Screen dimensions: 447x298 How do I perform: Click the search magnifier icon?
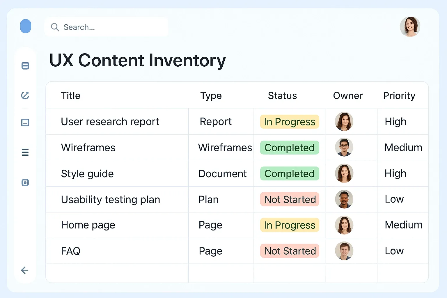coord(55,27)
